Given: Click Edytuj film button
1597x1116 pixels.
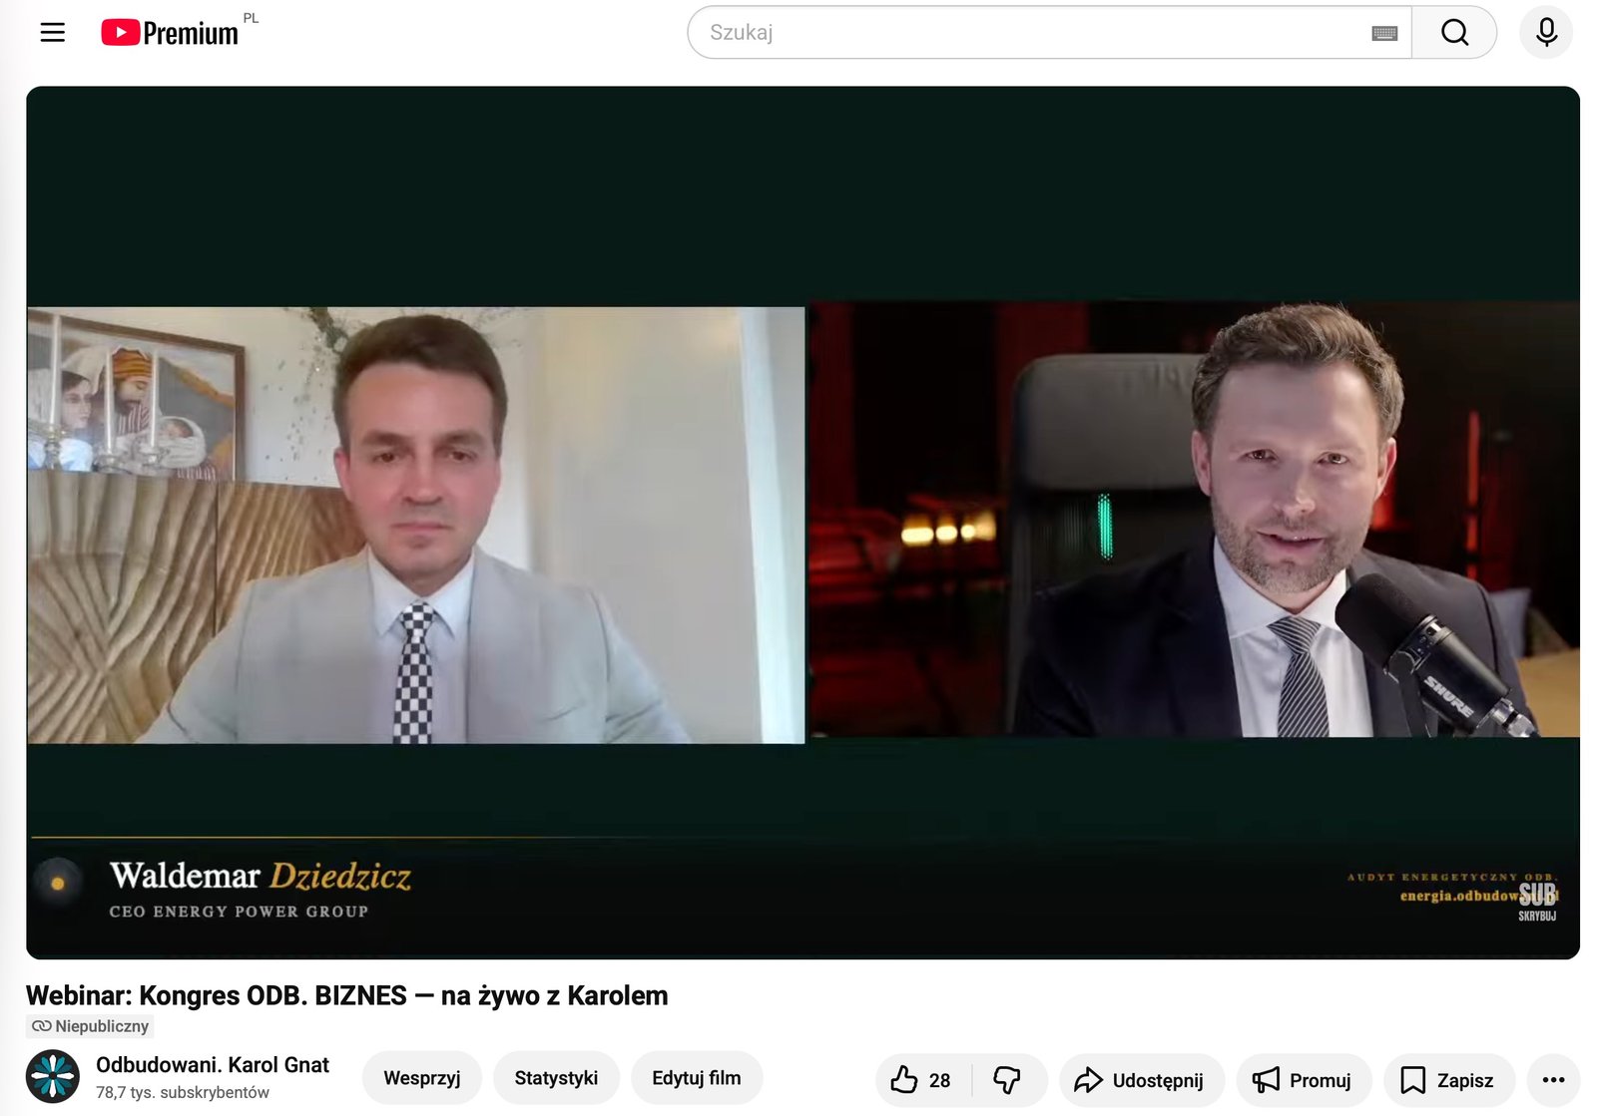Looking at the screenshot, I should point(697,1078).
